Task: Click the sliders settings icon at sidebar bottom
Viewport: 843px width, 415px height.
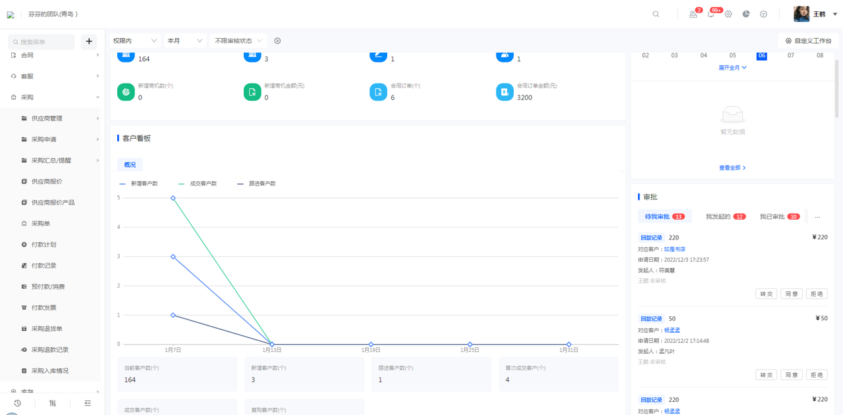Action: pyautogui.click(x=53, y=403)
